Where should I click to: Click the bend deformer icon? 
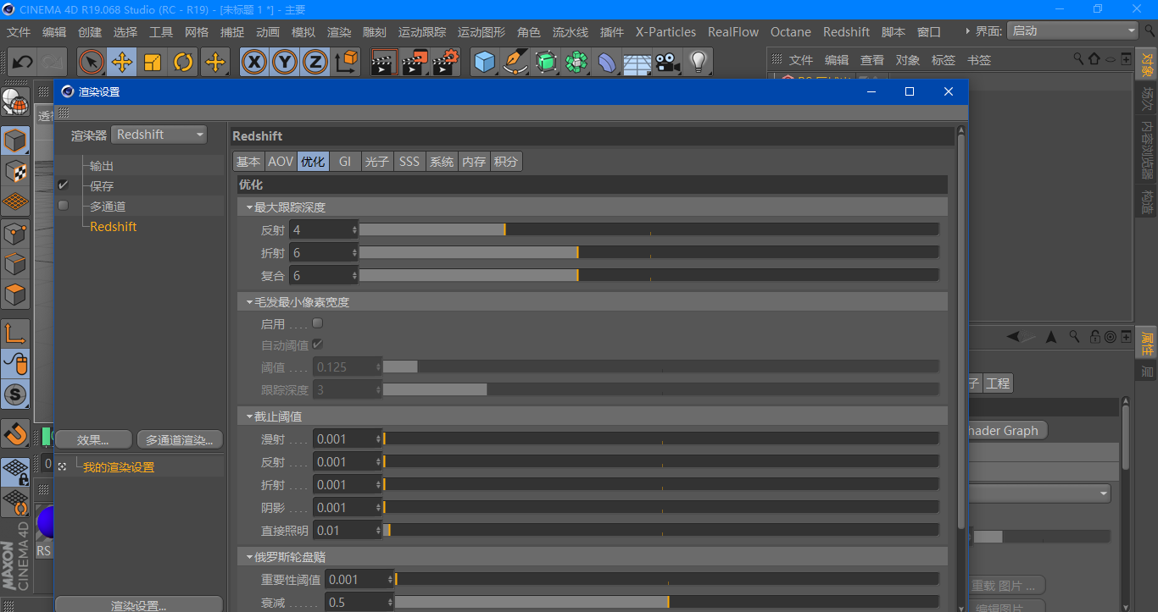click(607, 62)
